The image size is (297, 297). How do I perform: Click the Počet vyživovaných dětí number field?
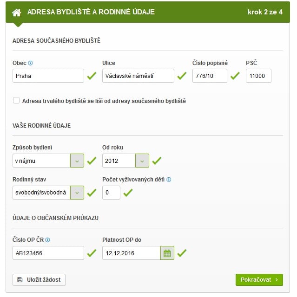[x=112, y=193]
